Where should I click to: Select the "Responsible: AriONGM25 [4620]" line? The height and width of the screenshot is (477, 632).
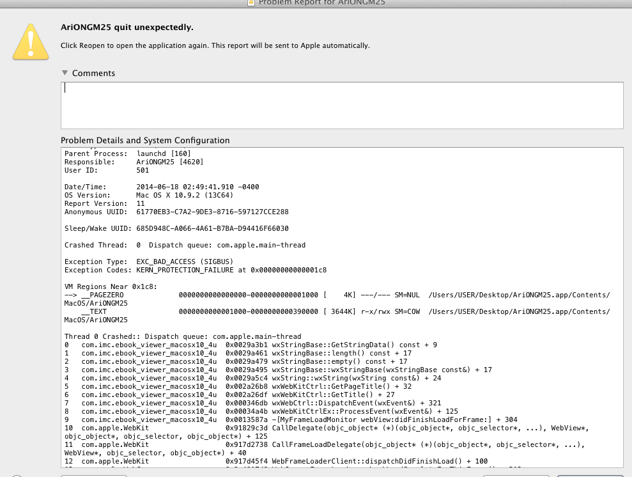tap(134, 162)
